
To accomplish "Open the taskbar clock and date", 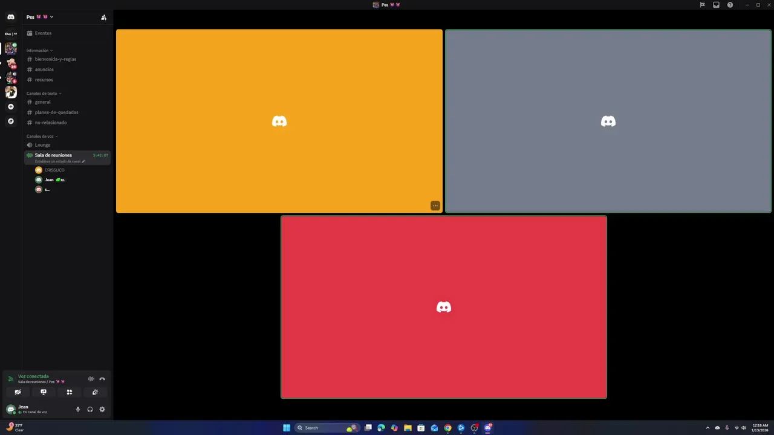I will tap(760, 428).
